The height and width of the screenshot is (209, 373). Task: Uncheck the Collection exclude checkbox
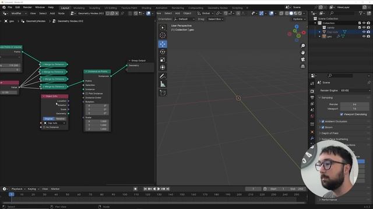tap(360, 23)
